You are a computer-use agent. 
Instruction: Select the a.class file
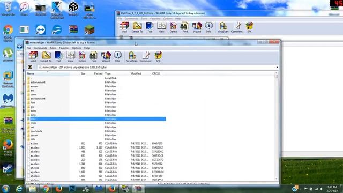[34, 144]
